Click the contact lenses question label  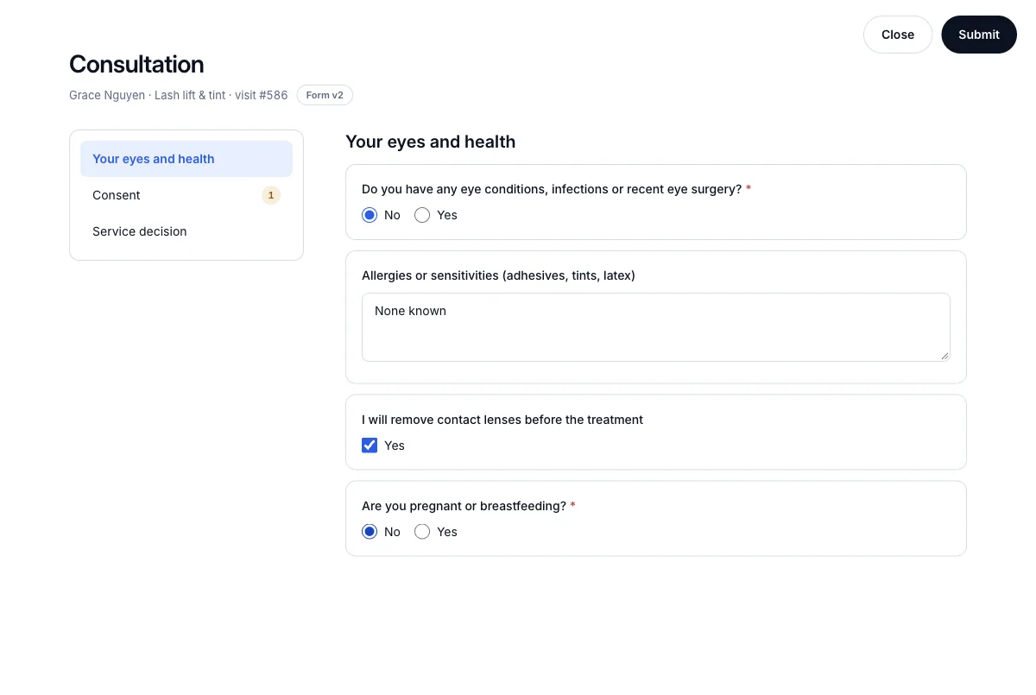pos(502,420)
